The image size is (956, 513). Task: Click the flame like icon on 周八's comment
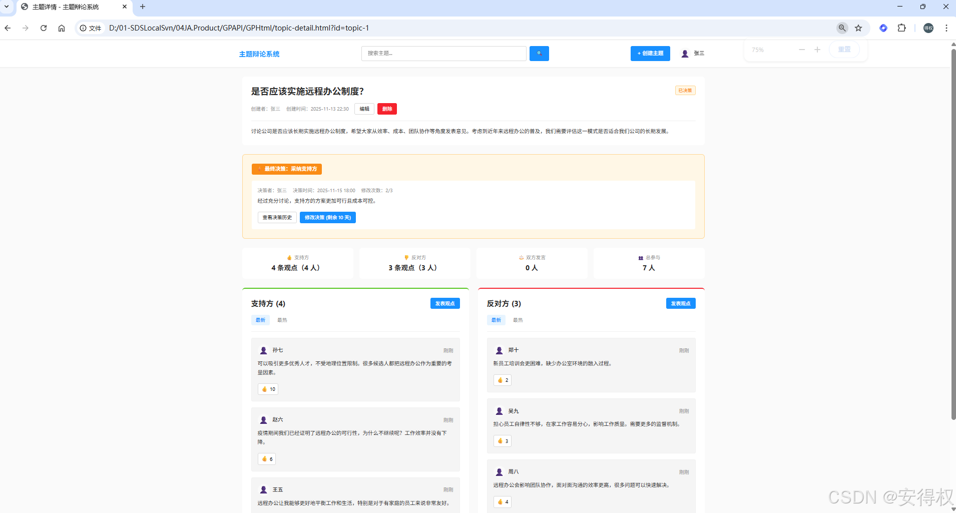[502, 501]
